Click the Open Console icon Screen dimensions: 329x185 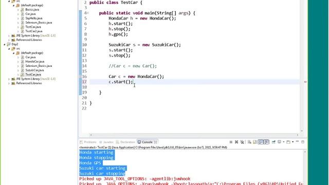click(288, 142)
